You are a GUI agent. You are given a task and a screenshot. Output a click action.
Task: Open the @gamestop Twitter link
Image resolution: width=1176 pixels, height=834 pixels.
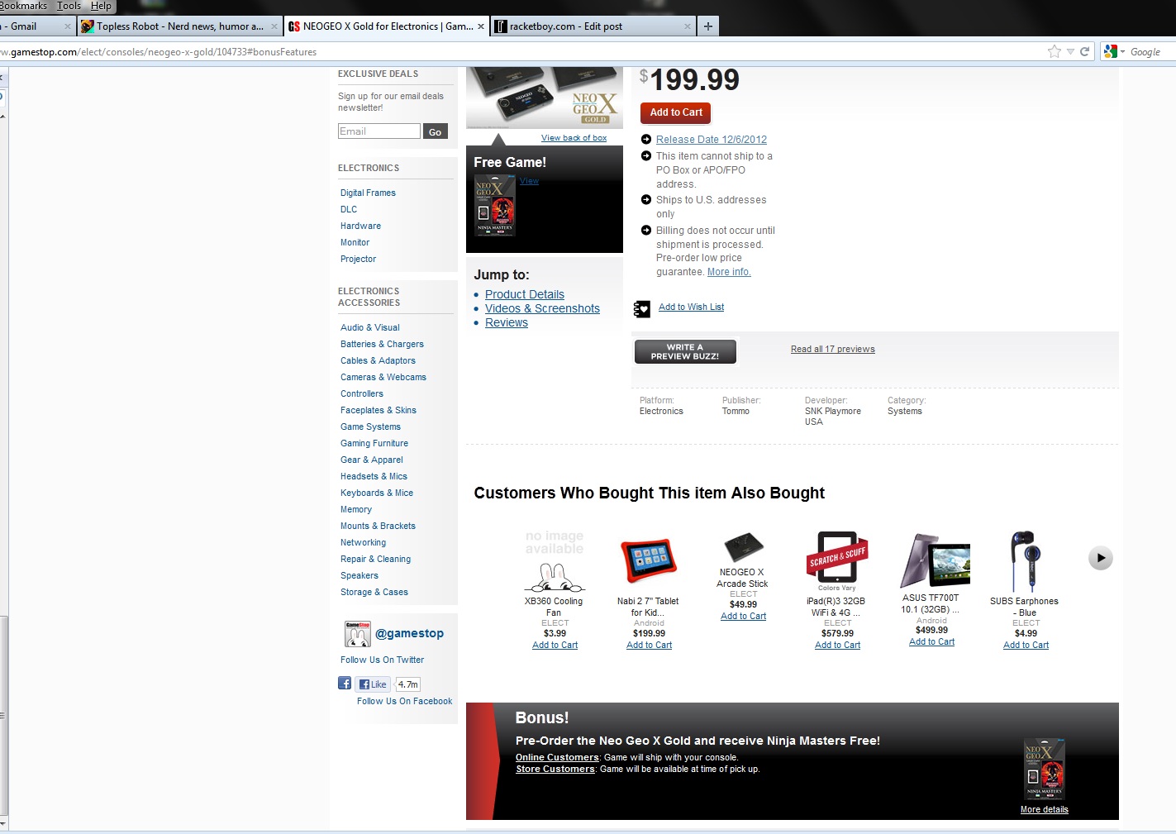(409, 633)
